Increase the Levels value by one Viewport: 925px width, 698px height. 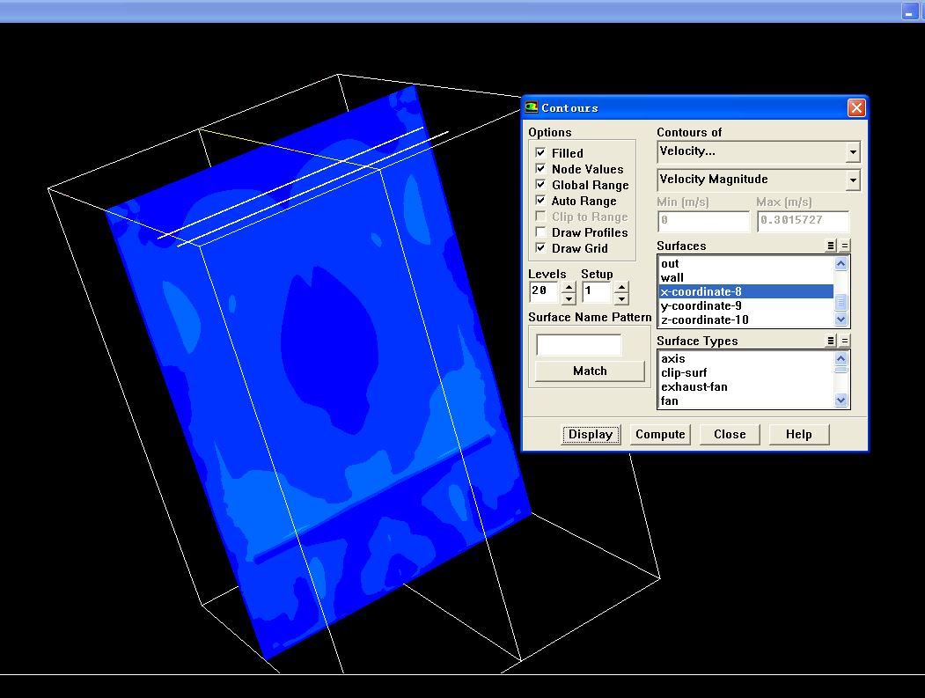click(569, 286)
